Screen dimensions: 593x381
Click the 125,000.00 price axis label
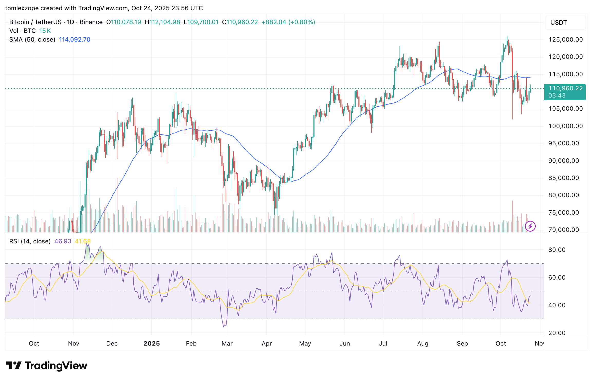566,40
